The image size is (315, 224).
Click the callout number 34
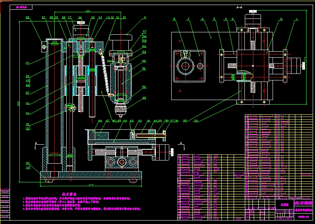click(196, 121)
